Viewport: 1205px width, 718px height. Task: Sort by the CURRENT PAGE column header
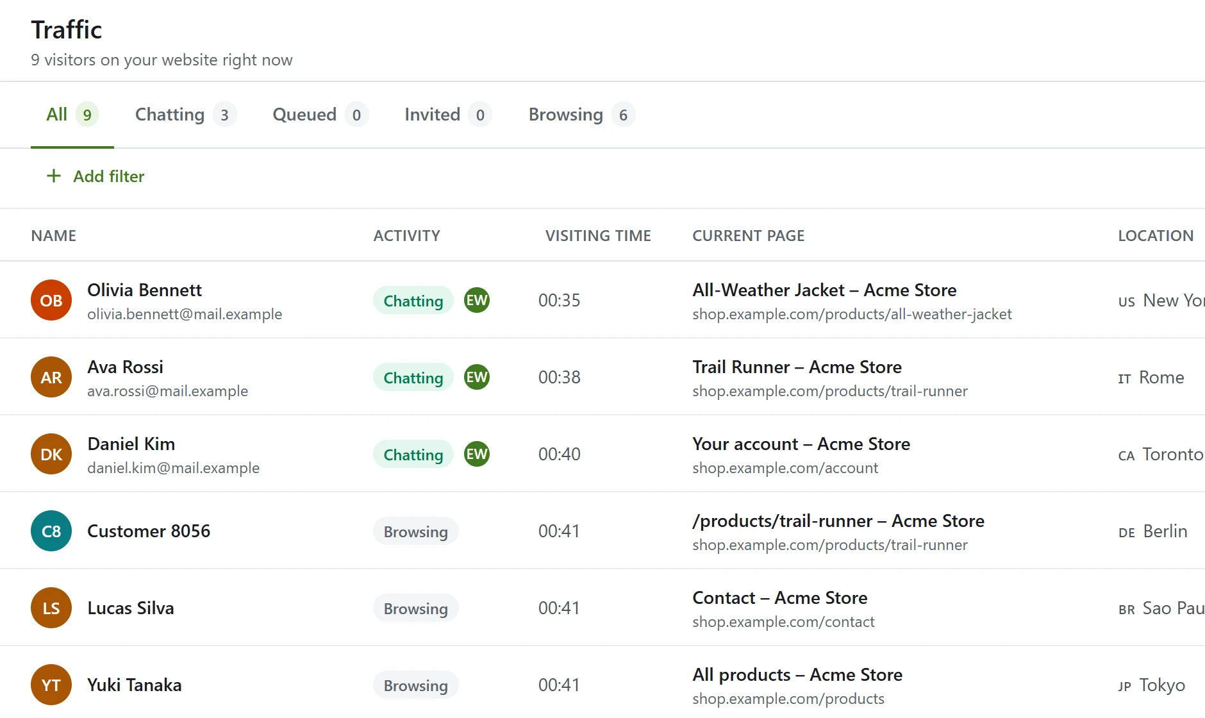pos(749,236)
